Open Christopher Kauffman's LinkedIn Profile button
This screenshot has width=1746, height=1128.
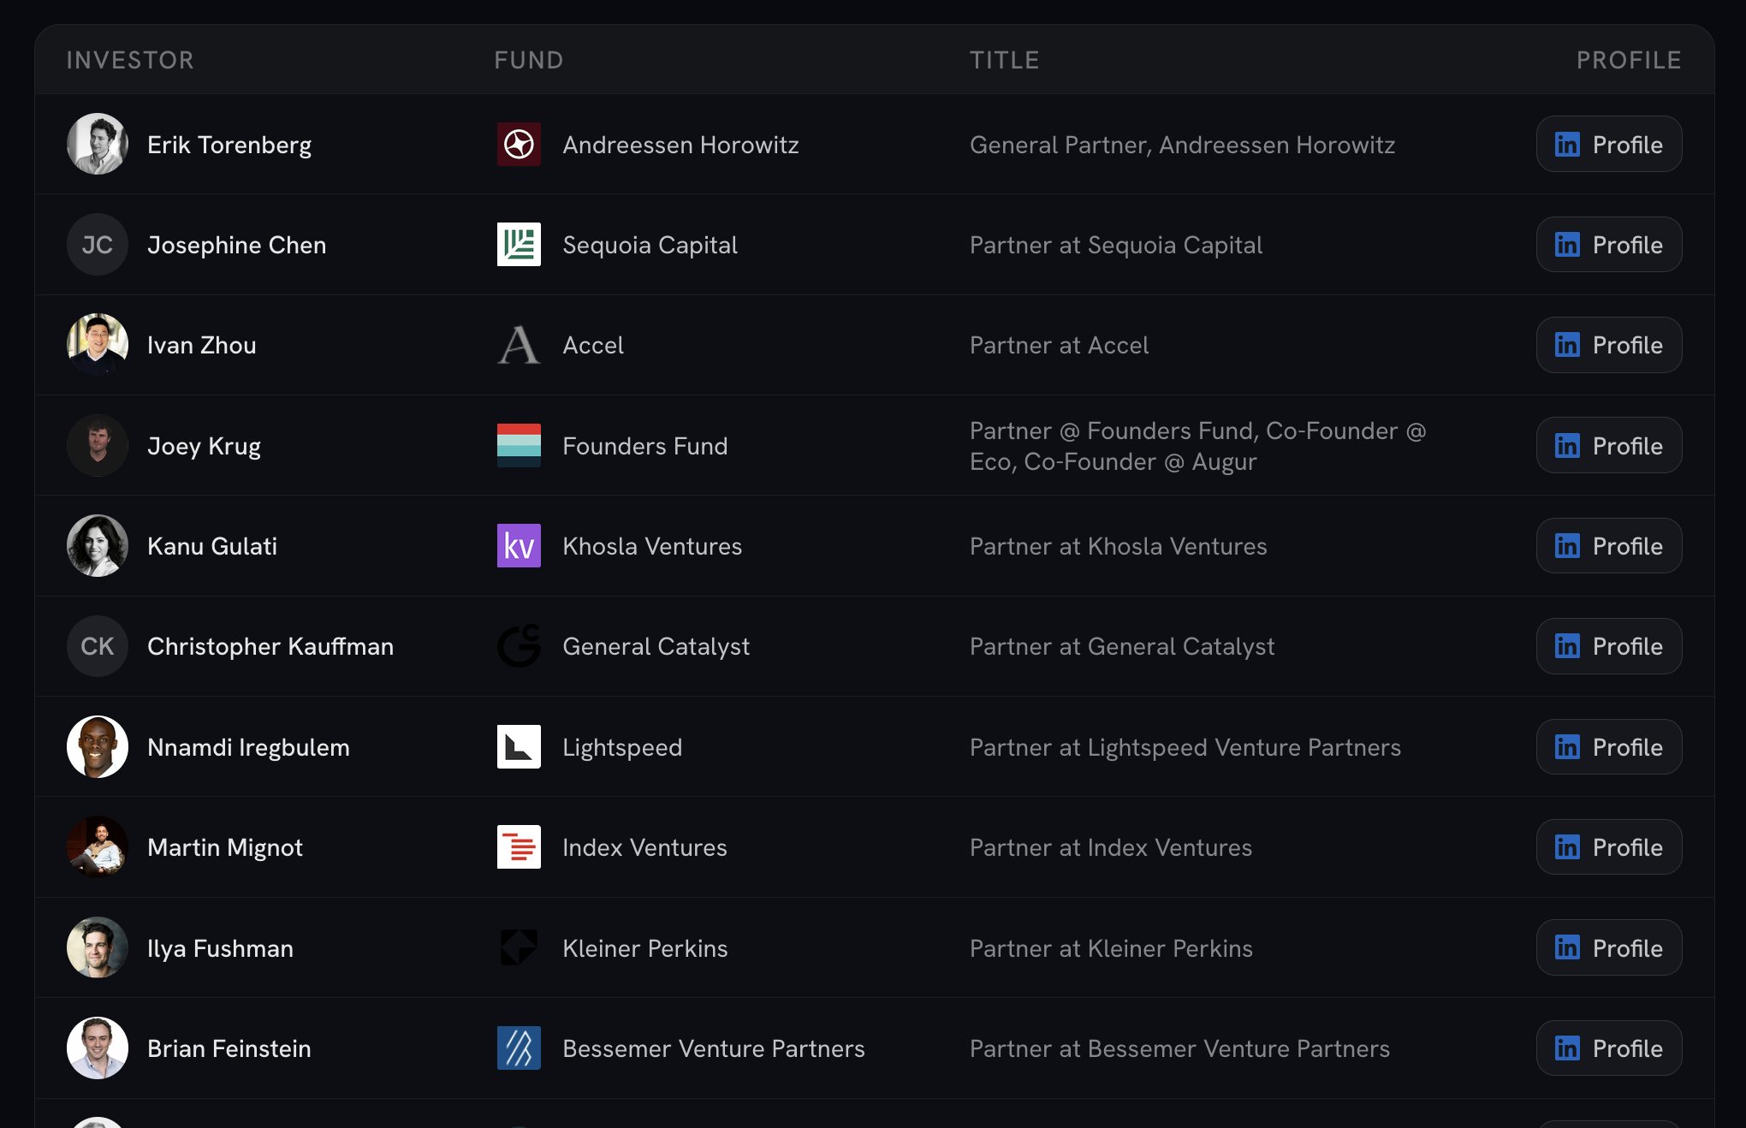(x=1609, y=646)
